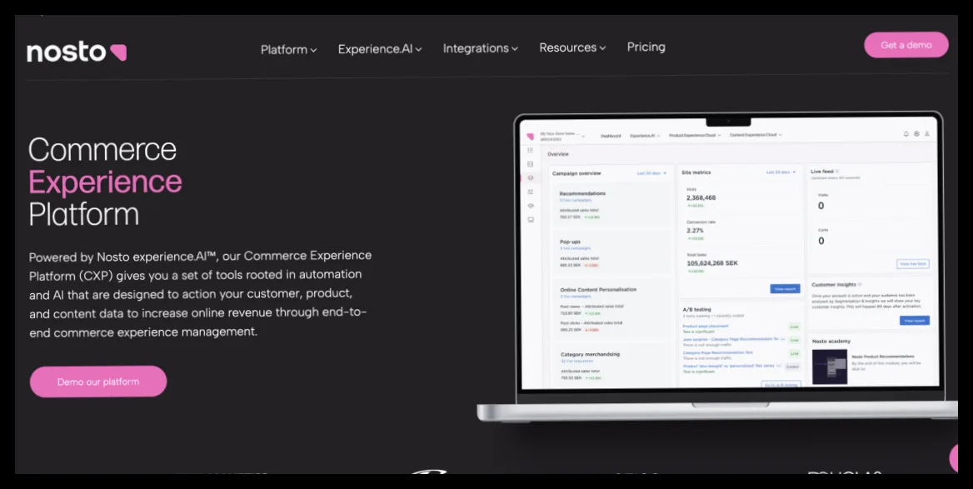This screenshot has width=973, height=489.
Task: Select the panel layout icon in the sidebar
Action: [530, 164]
